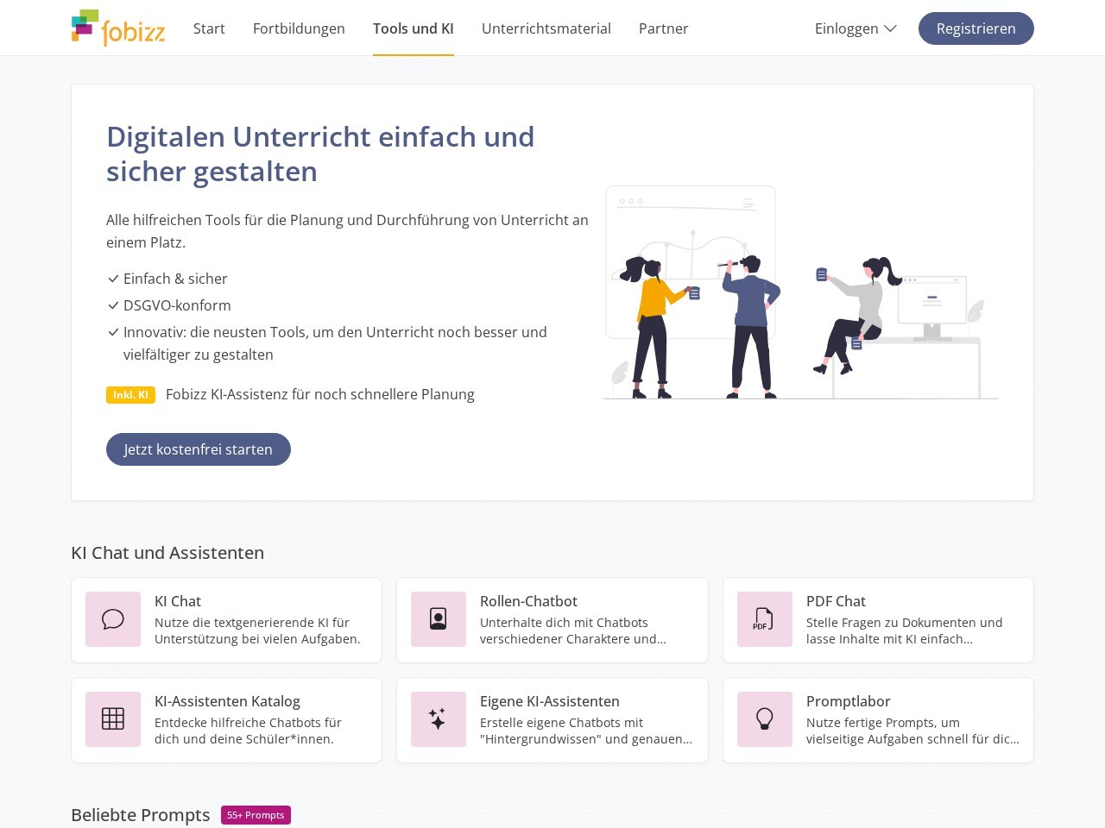Screen dimensions: 1105x828
Task: Select the Rollen-Chatbot portrait icon
Action: tap(439, 619)
